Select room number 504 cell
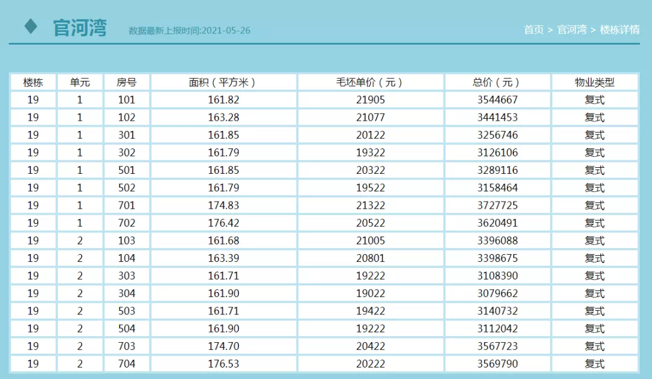Image resolution: width=652 pixels, height=379 pixels. tap(126, 328)
